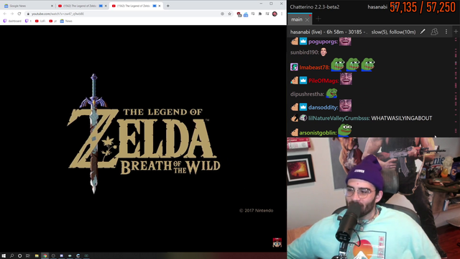Click username lilNatureValleyCrumbsss in chat
The height and width of the screenshot is (259, 460).
(x=339, y=118)
